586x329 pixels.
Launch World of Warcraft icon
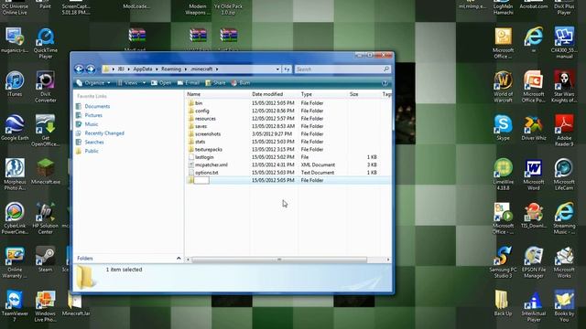pyautogui.click(x=503, y=87)
